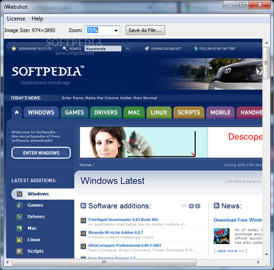The image size is (274, 270).
Task: Open FreeRapid Downloader 0.83 Build 494 link
Action: 123,220
